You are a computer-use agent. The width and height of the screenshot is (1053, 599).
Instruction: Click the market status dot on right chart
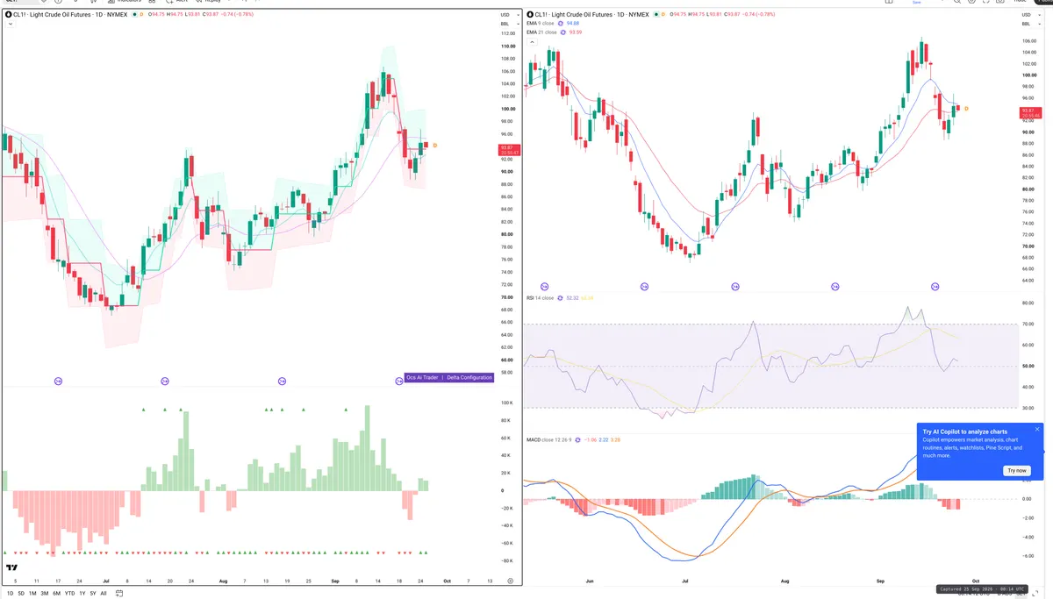coord(655,15)
